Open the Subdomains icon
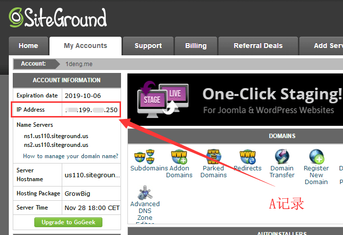The image size is (343, 235). (x=145, y=157)
